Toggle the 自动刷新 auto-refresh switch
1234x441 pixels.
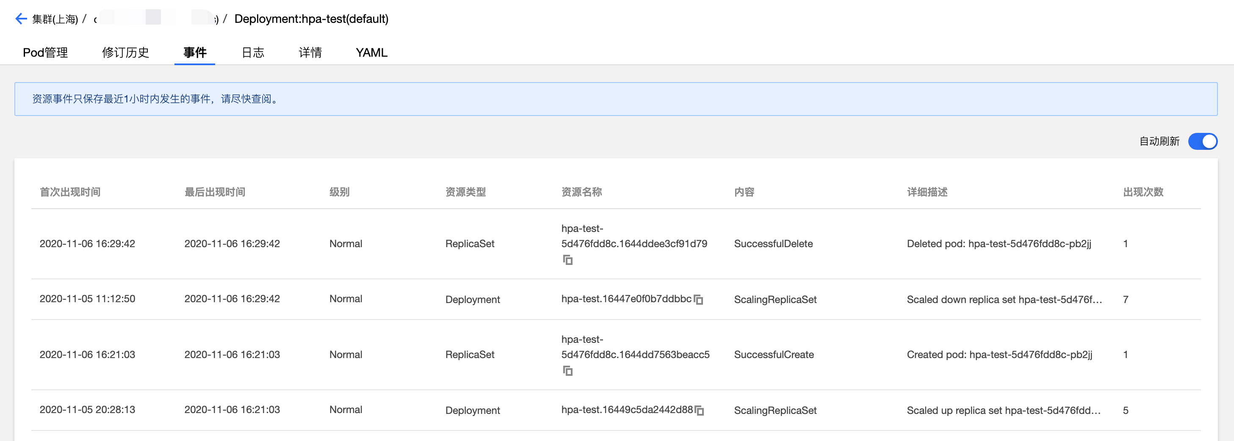click(1202, 141)
